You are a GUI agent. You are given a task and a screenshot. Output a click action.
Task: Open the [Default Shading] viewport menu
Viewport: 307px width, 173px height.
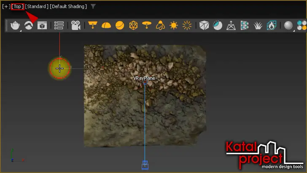[x=68, y=6]
